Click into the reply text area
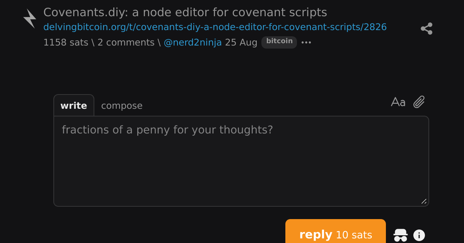Screen dimensions: 464x243 pos(241,161)
